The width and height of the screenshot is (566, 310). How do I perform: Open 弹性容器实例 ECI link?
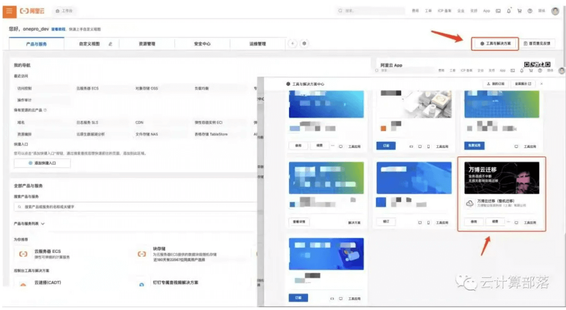tap(209, 122)
